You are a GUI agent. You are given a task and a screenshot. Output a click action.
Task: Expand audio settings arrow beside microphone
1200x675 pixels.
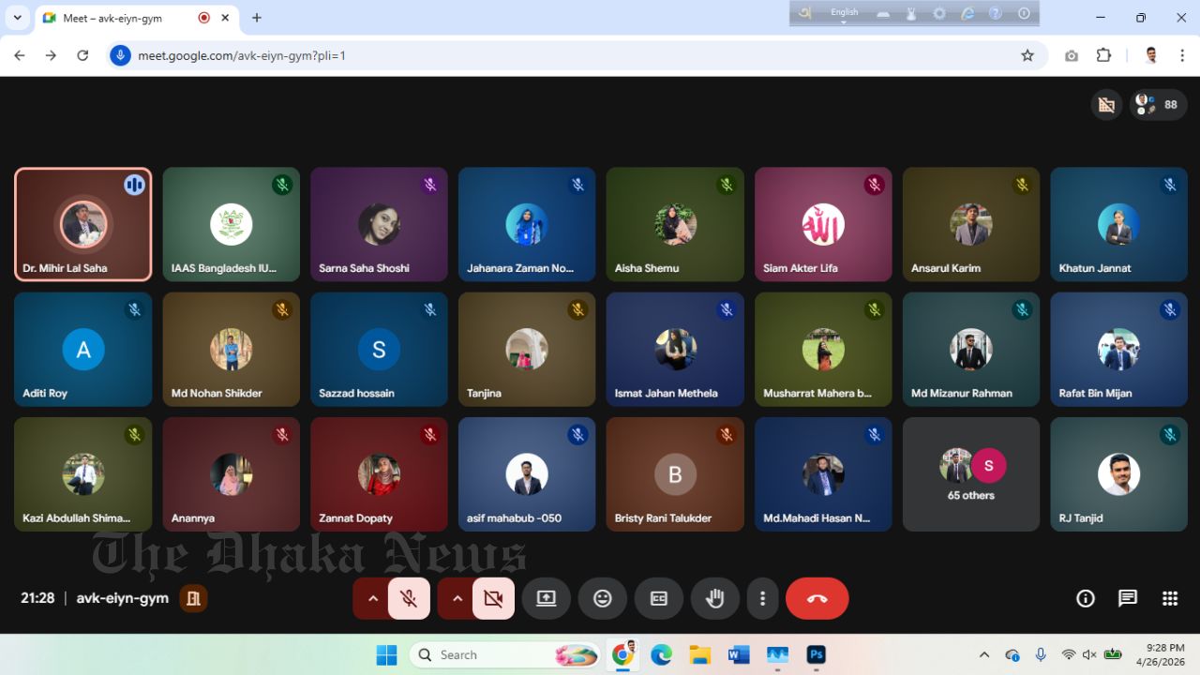[372, 598]
